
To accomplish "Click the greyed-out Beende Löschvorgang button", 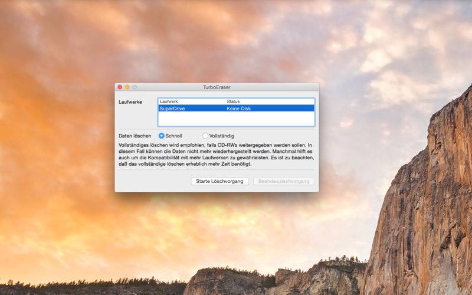I will pos(284,181).
